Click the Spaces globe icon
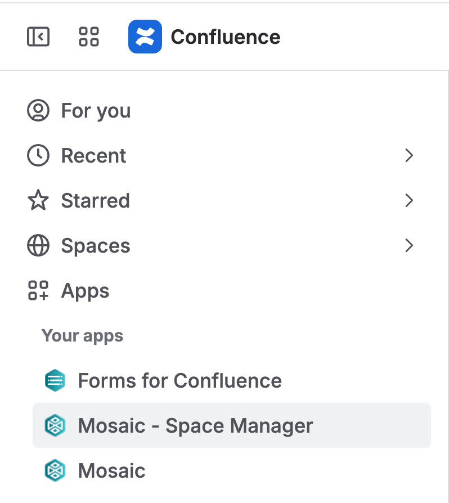 coord(38,246)
